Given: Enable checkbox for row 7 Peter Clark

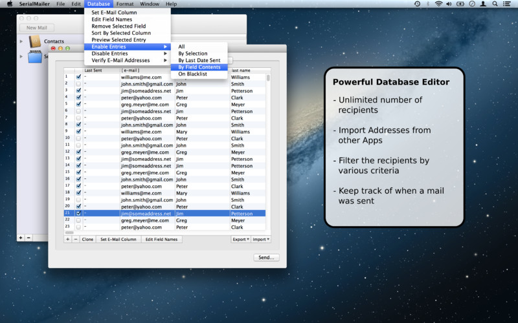Looking at the screenshot, I should (78, 118).
